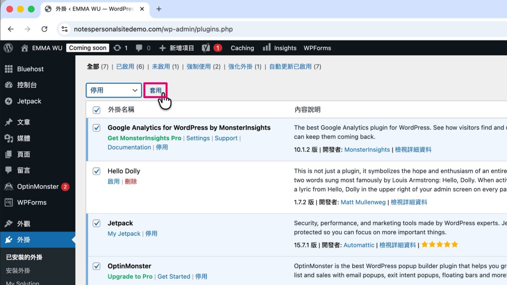Screen dimensions: 507x285
Task: Toggle the select-all checkbox beside 外掛名稱
Action: [97, 110]
